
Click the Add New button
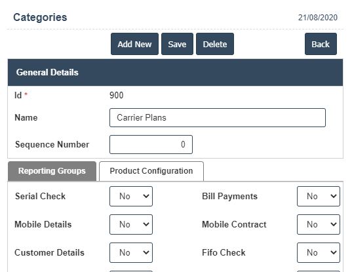point(134,44)
